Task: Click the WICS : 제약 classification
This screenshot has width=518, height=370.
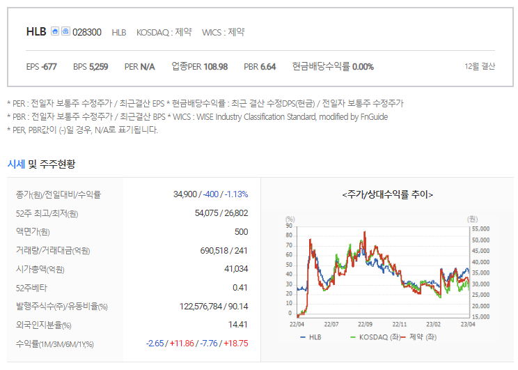Action: click(x=223, y=32)
